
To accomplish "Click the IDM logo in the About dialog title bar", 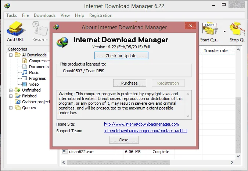I will point(56,27).
